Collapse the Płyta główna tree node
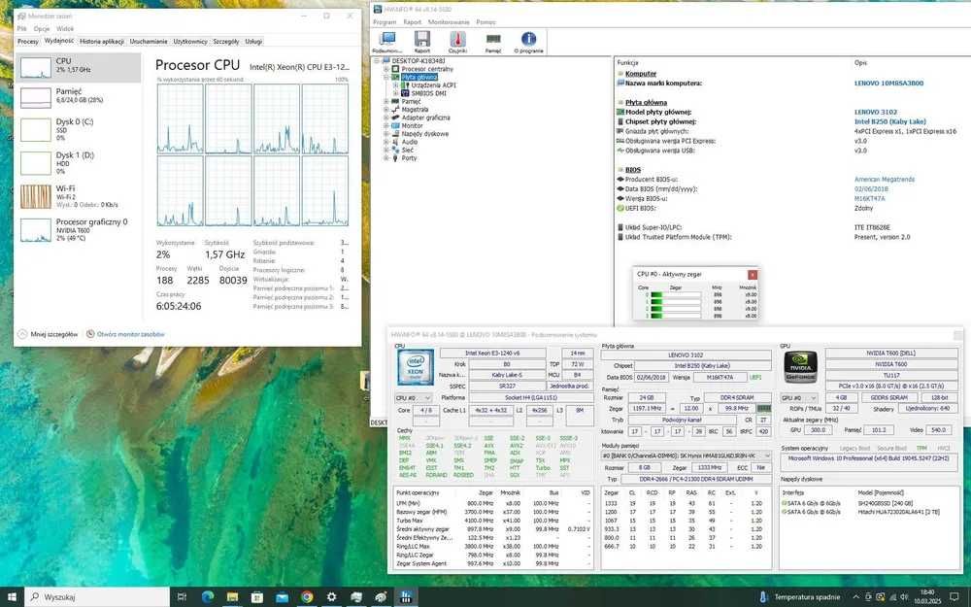Screen dimensions: 971x607 pyautogui.click(x=385, y=77)
